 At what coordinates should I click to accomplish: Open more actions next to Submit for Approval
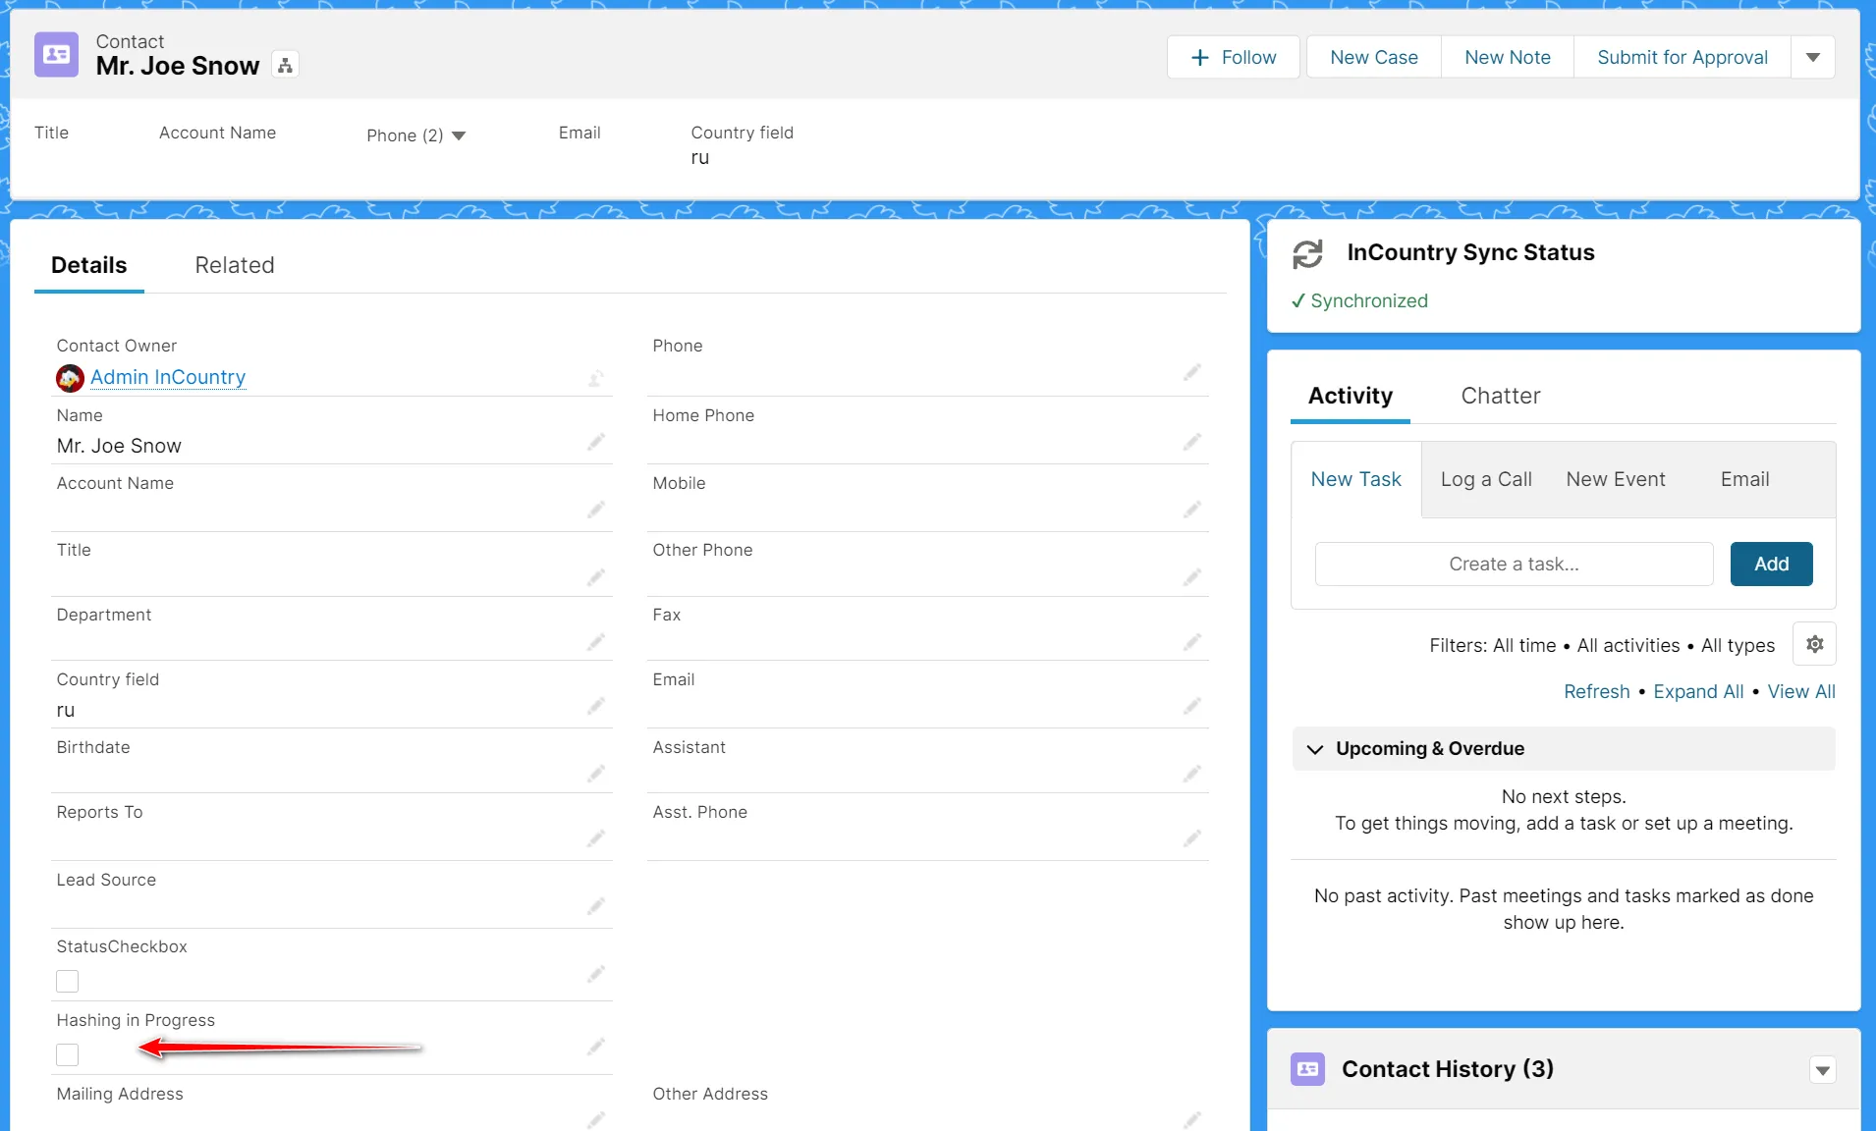click(1812, 57)
